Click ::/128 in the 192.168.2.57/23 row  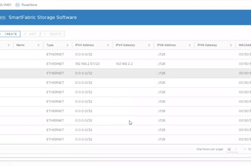pyautogui.click(x=161, y=64)
